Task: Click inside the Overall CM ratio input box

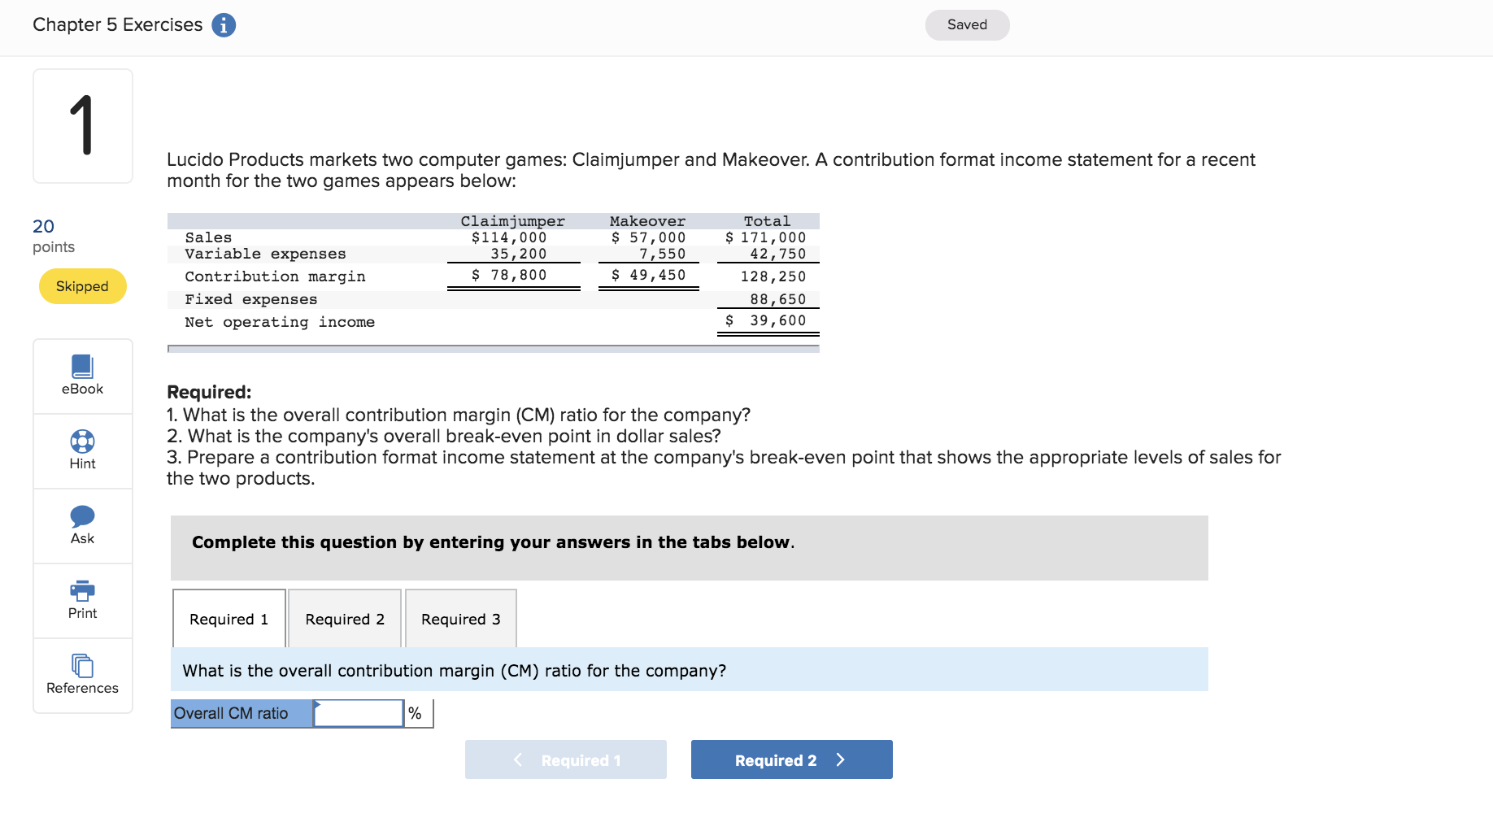Action: pyautogui.click(x=358, y=713)
